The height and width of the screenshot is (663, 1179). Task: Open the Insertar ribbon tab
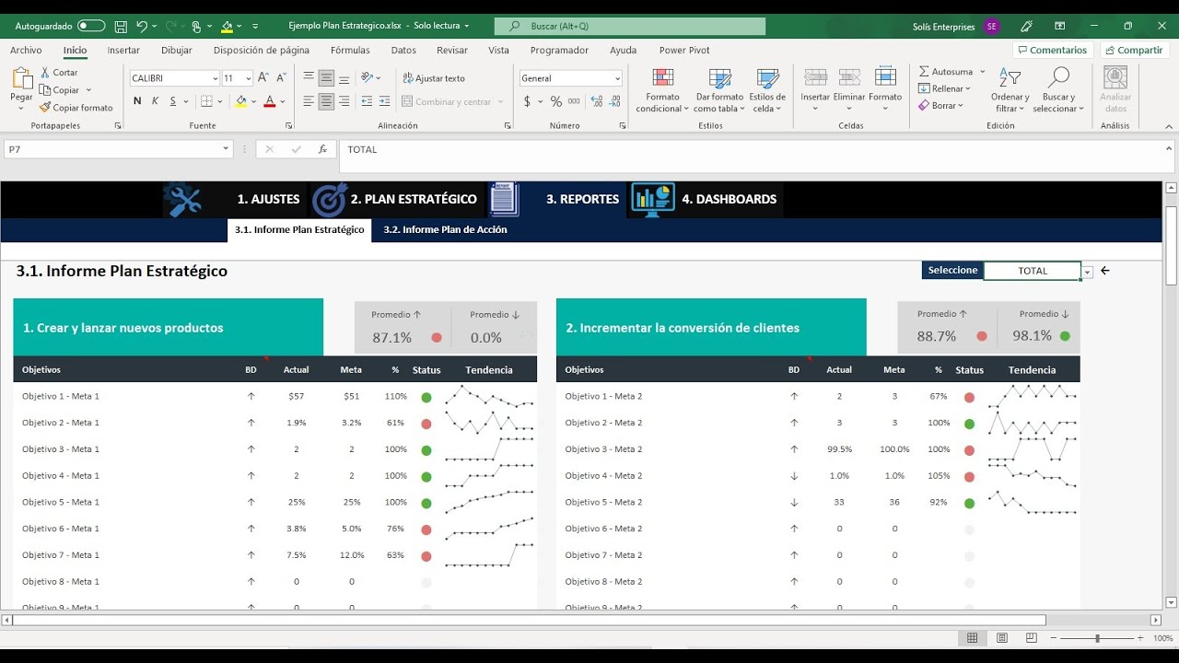(x=123, y=51)
